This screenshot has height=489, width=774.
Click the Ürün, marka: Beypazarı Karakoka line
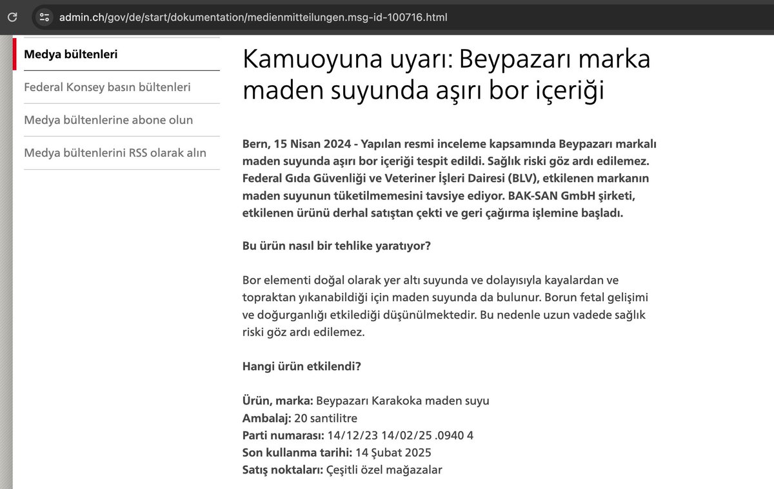tap(366, 401)
